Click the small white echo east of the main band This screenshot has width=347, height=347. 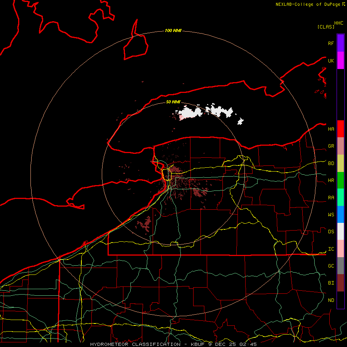coord(240,121)
